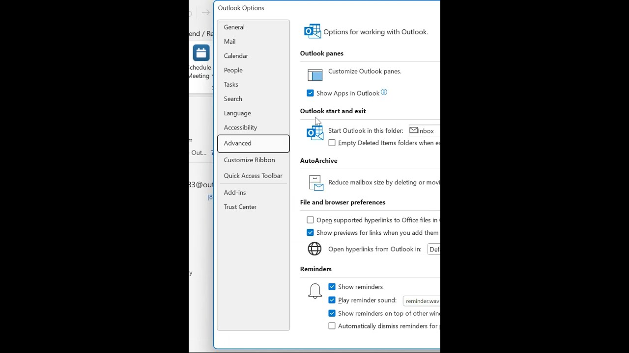
Task: Toggle the Show reminders checkbox
Action: coord(332,287)
